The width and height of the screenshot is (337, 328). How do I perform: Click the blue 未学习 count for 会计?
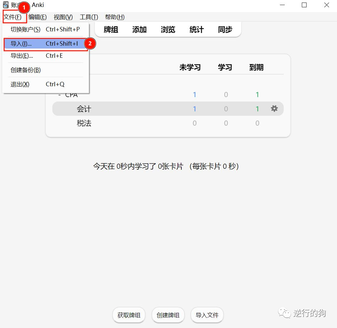194,108
